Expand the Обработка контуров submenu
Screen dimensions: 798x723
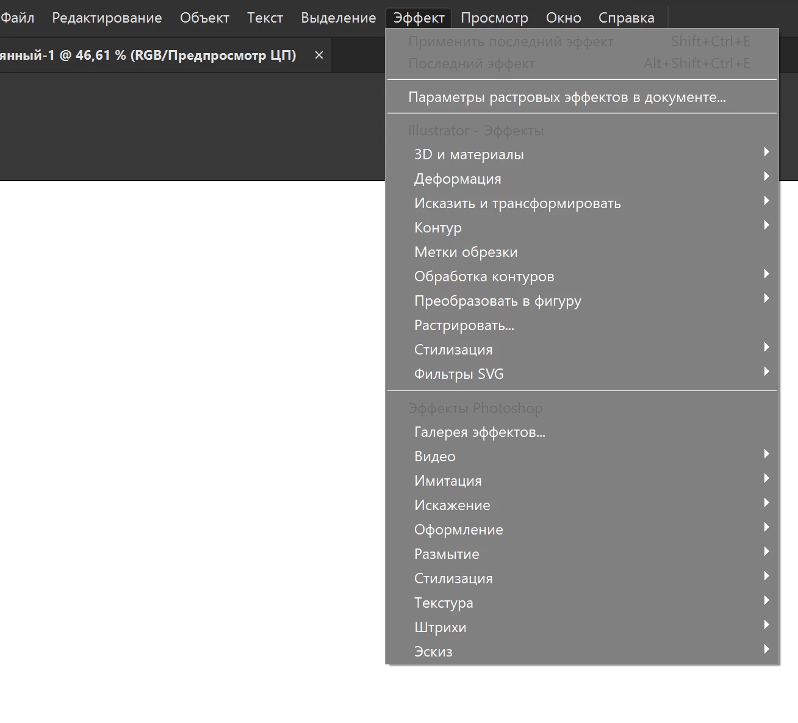[x=582, y=276]
